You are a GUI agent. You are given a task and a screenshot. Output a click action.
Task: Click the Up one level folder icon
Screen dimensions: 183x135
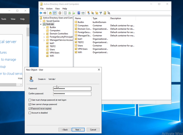[50, 13]
